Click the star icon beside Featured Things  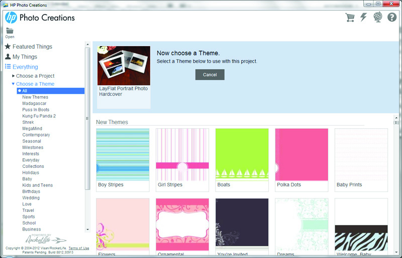click(x=8, y=46)
